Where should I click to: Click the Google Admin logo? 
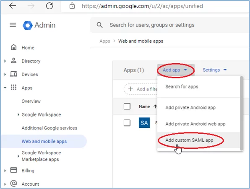[39, 25]
